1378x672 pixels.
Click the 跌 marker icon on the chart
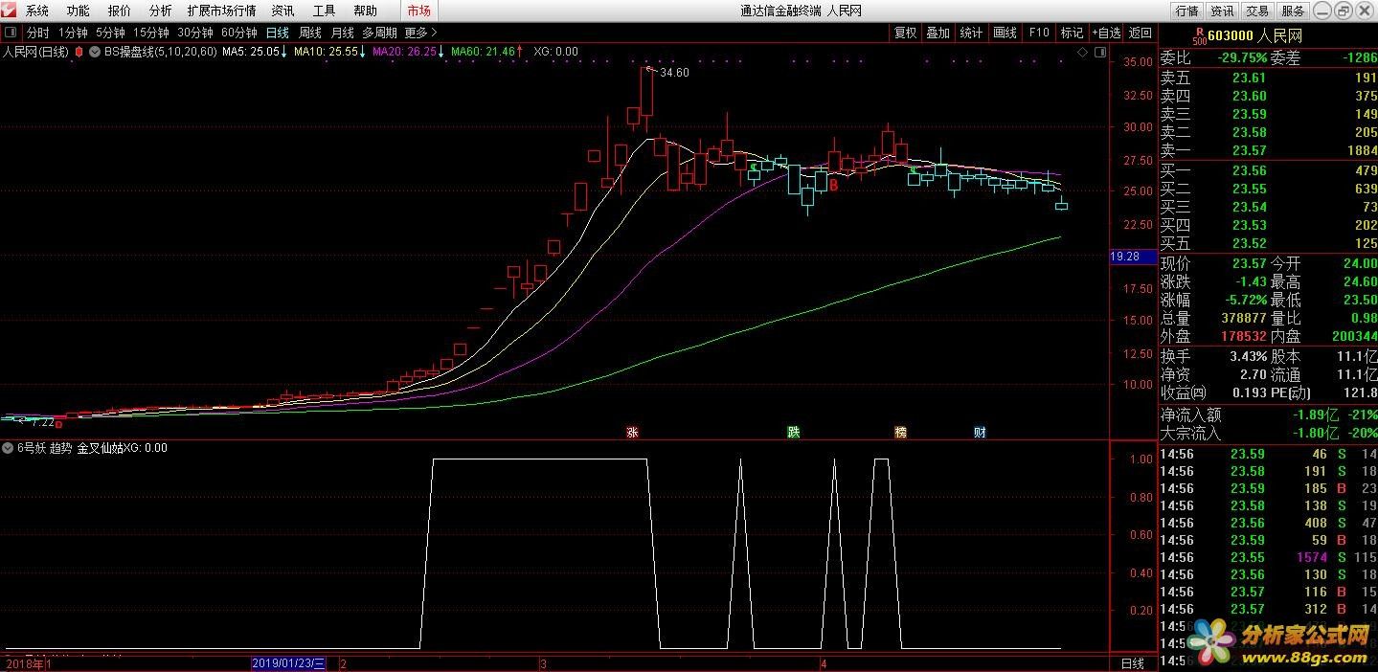pyautogui.click(x=794, y=433)
